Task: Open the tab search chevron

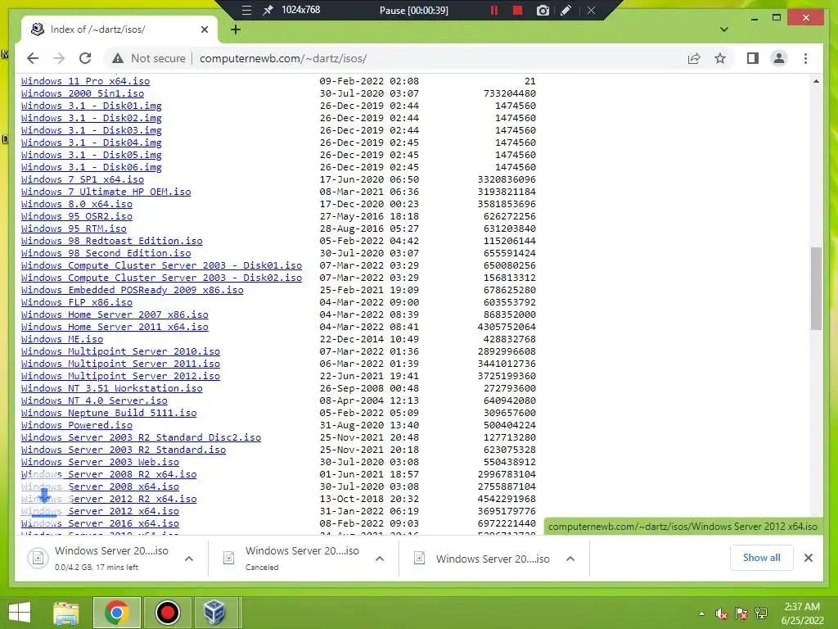Action: click(x=724, y=29)
